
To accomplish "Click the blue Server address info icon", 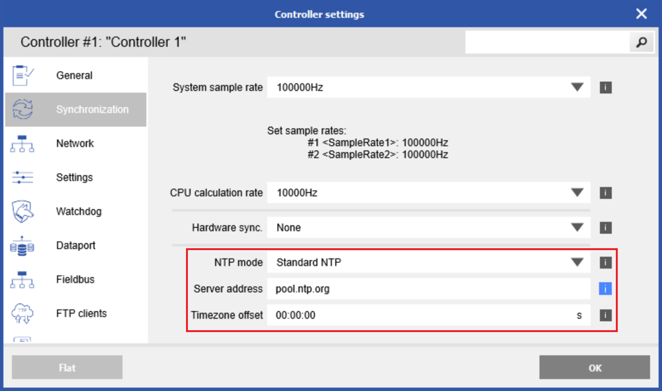I will [606, 289].
